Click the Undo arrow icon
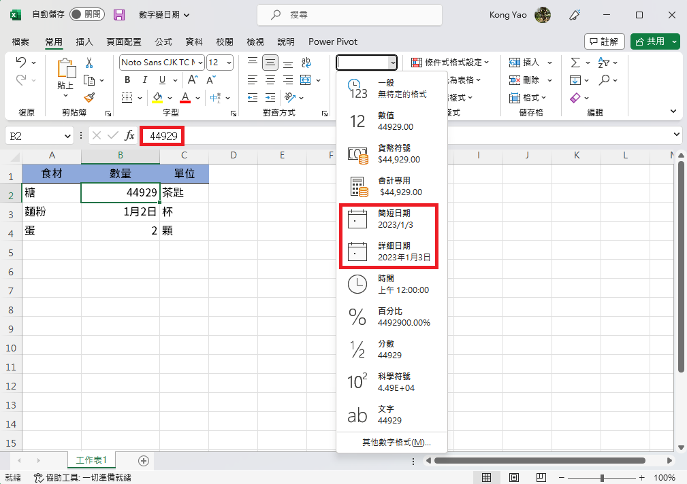 20,63
